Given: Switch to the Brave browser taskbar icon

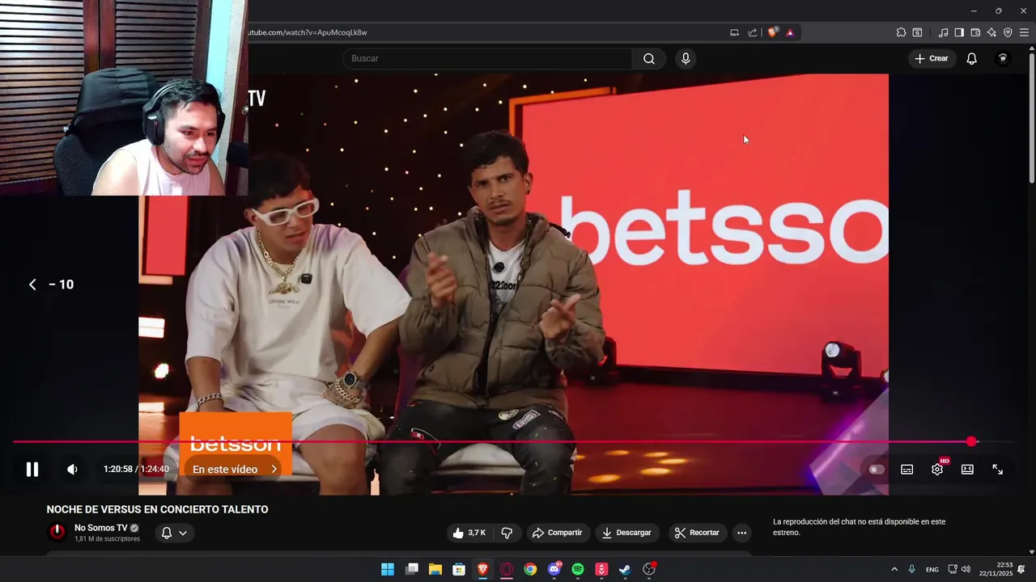Looking at the screenshot, I should pos(482,569).
